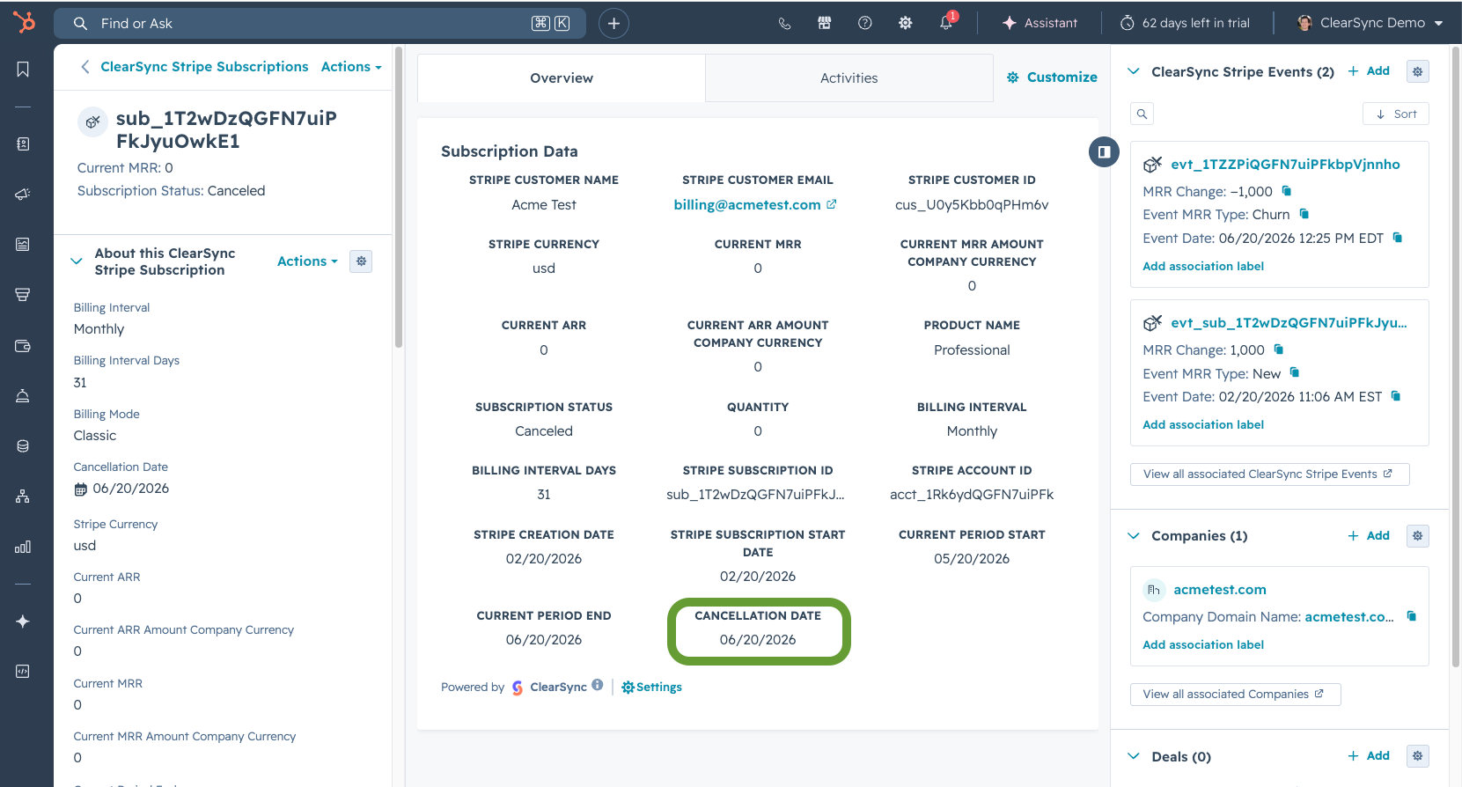Image resolution: width=1462 pixels, height=787 pixels.
Task: Open the Actions dropdown beside ClearSync Stripe Subscriptions
Action: (x=351, y=67)
